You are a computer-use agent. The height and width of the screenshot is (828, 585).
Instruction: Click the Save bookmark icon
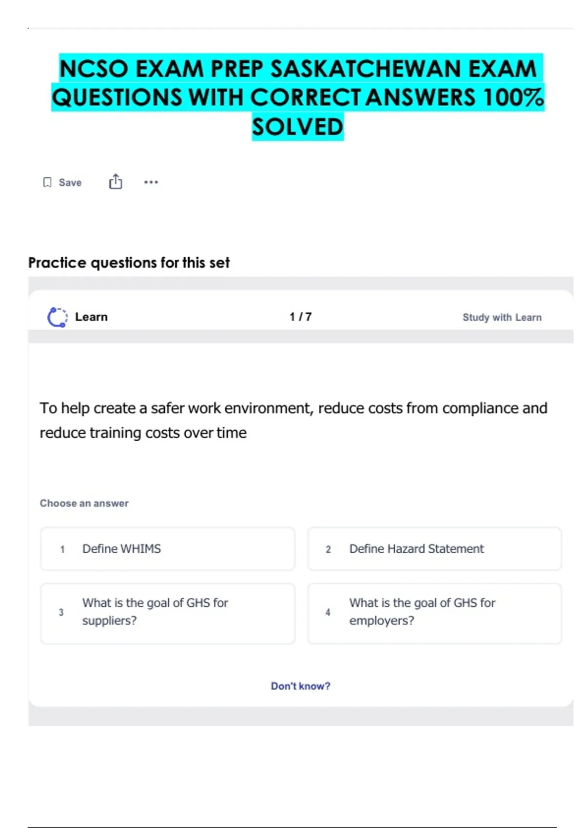[x=47, y=182]
